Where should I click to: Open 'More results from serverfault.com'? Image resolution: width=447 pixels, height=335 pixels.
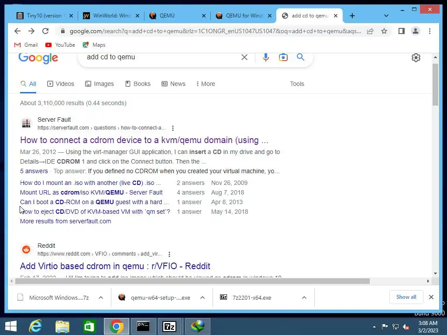click(65, 221)
